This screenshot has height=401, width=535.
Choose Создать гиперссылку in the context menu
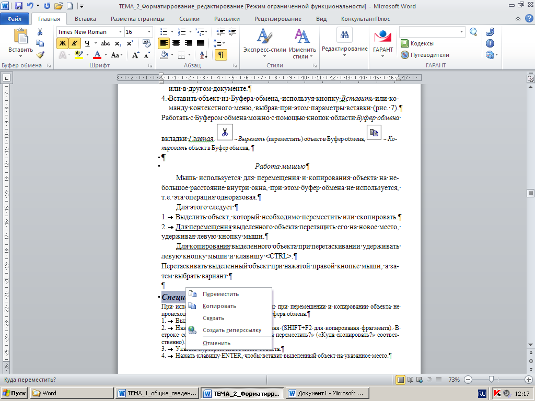[x=229, y=330]
